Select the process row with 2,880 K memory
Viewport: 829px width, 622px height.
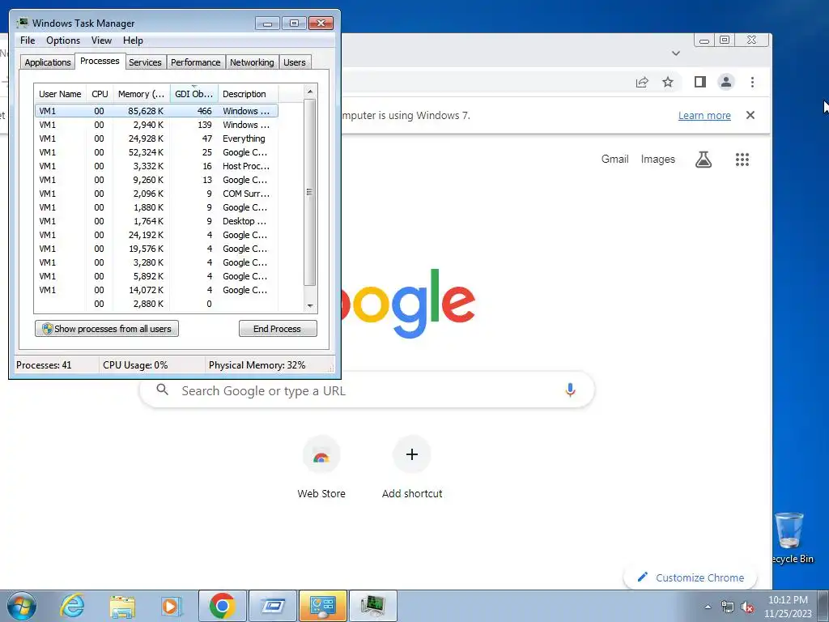click(x=156, y=304)
